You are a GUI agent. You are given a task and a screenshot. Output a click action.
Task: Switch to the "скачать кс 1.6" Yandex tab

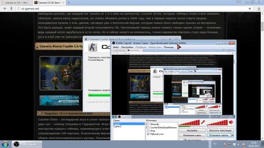pos(16,3)
